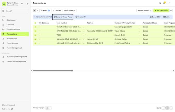Image resolution: width=175 pixels, height=112 pixels.
Task: Open ellipsis beside Sandra Sigurgeirsdottir
Action: click(139, 27)
